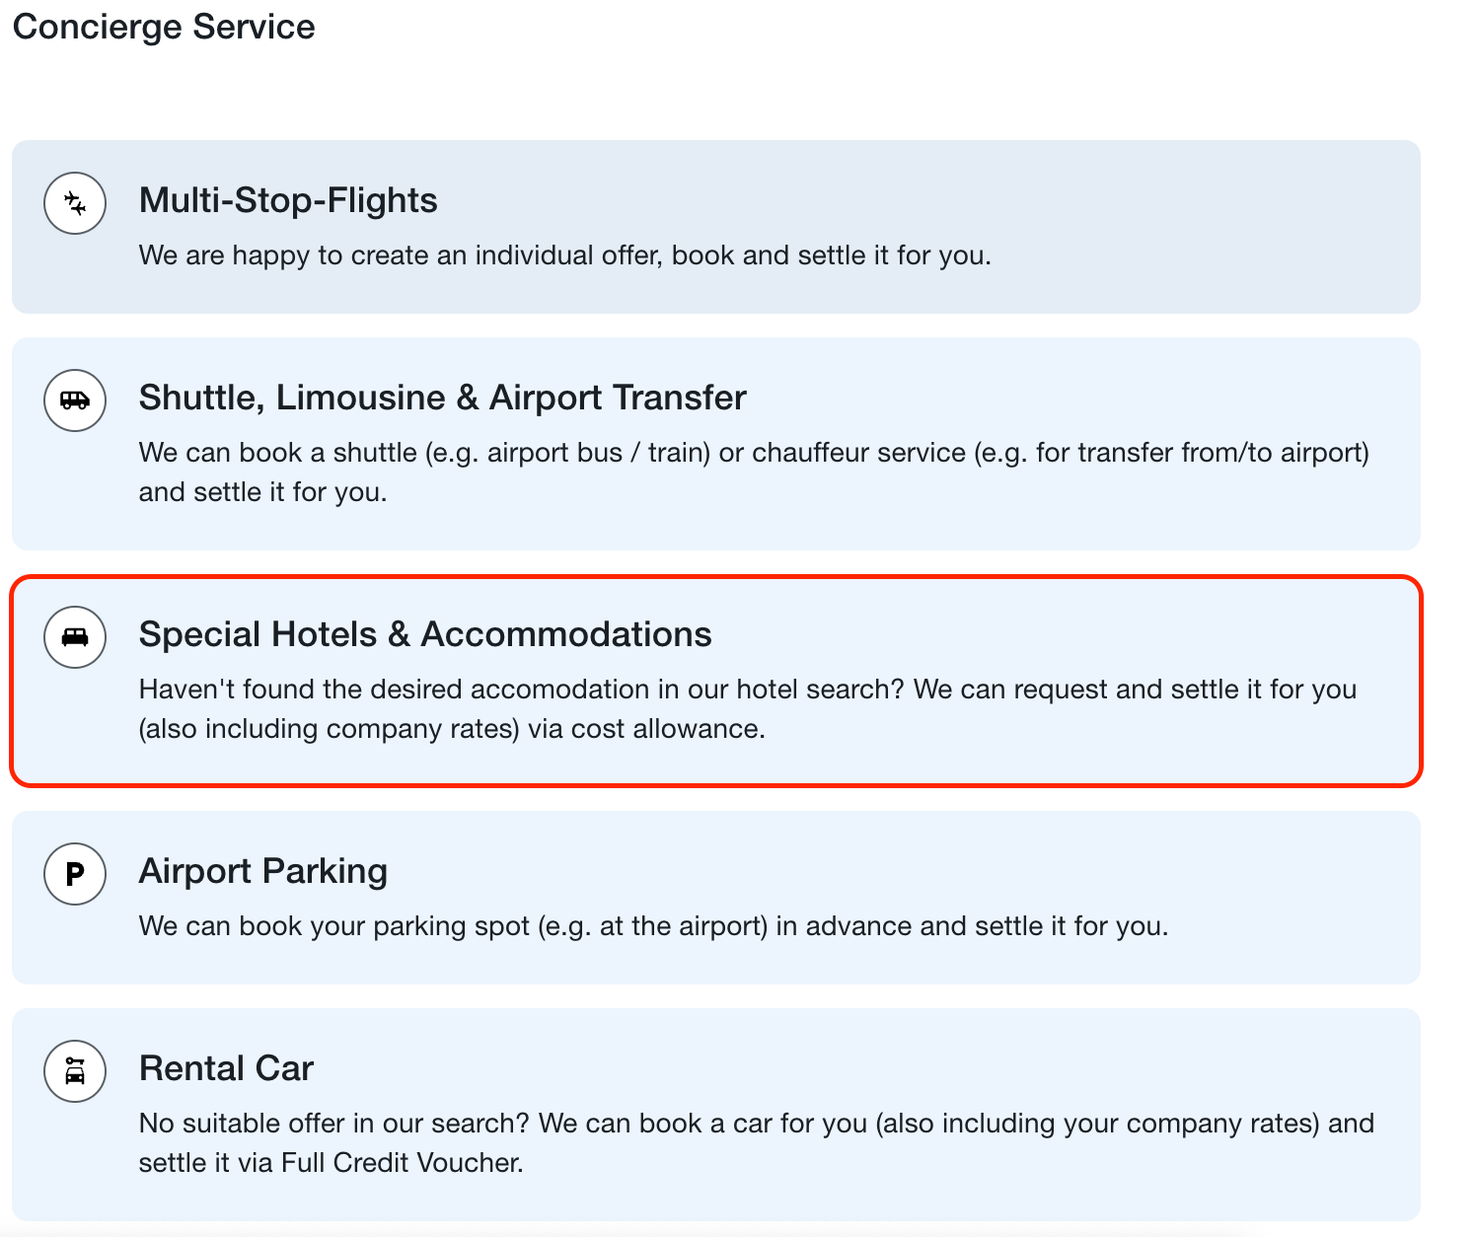Click the parking P icon
The width and height of the screenshot is (1476, 1237).
click(x=75, y=874)
